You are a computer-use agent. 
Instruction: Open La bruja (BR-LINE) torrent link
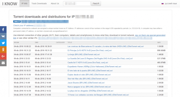pos(83,54)
